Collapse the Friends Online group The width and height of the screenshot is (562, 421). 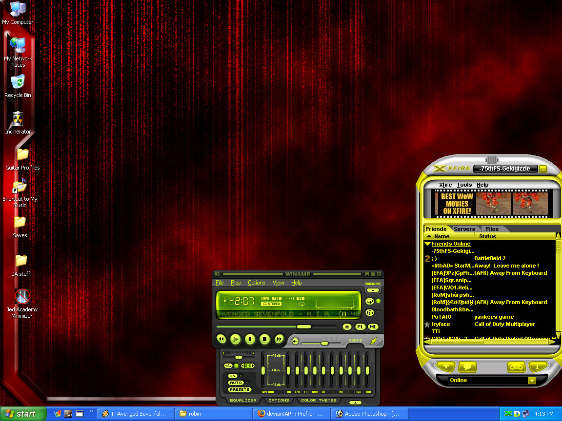[x=427, y=244]
